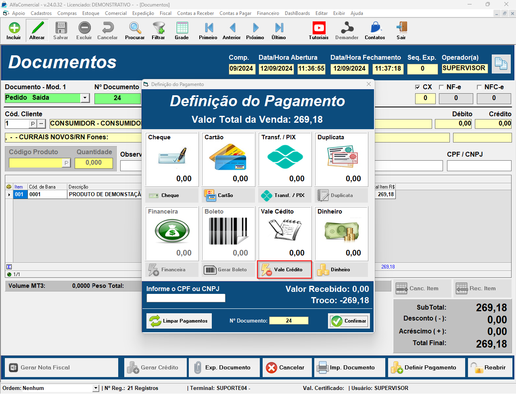Open the Financeiro menu

268,13
